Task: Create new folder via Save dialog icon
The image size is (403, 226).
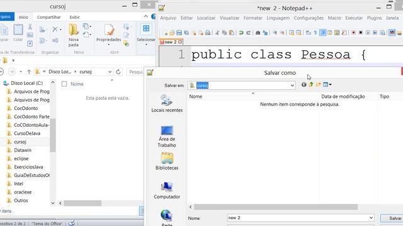Action: pos(318,85)
